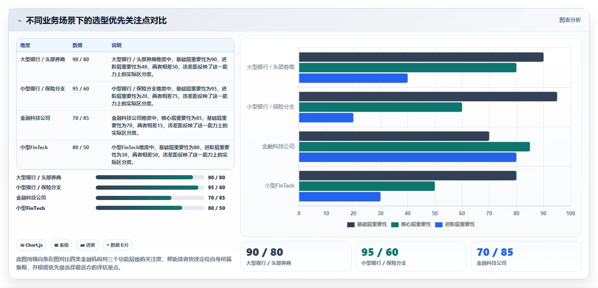This screenshot has height=288, width=598.
Task: Click table value 90 / 80
Action: (x=81, y=60)
